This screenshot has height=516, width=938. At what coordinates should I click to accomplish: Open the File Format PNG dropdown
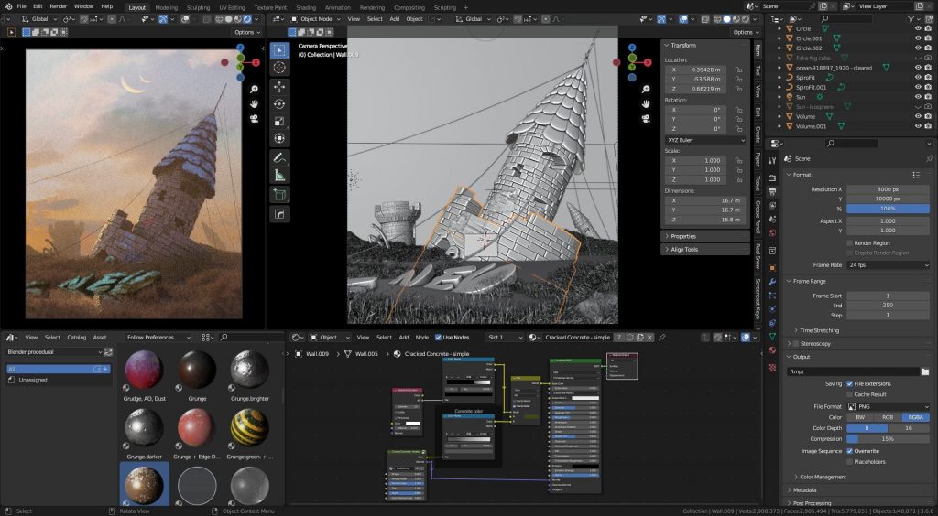[x=888, y=406]
